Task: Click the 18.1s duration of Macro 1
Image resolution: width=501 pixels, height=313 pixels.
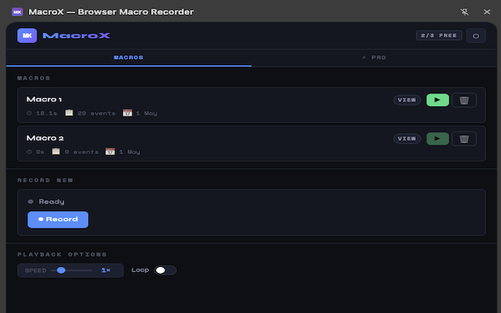Action: 46,113
